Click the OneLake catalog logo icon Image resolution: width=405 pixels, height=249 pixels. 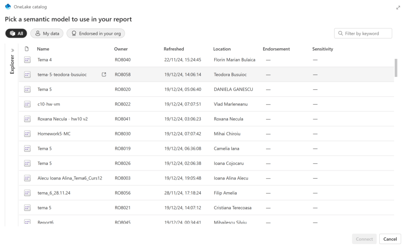(8, 7)
